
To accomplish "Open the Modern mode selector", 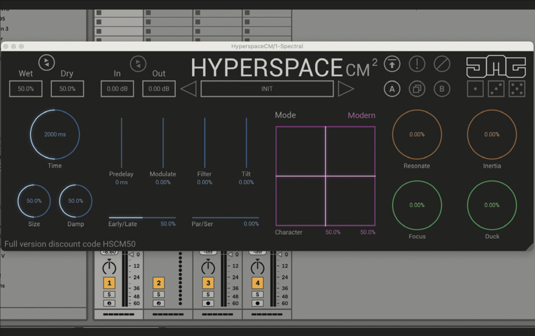I will pos(362,115).
